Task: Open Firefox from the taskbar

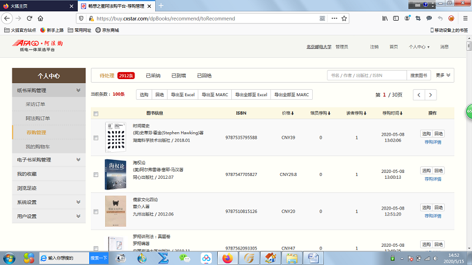Action: pos(227,258)
